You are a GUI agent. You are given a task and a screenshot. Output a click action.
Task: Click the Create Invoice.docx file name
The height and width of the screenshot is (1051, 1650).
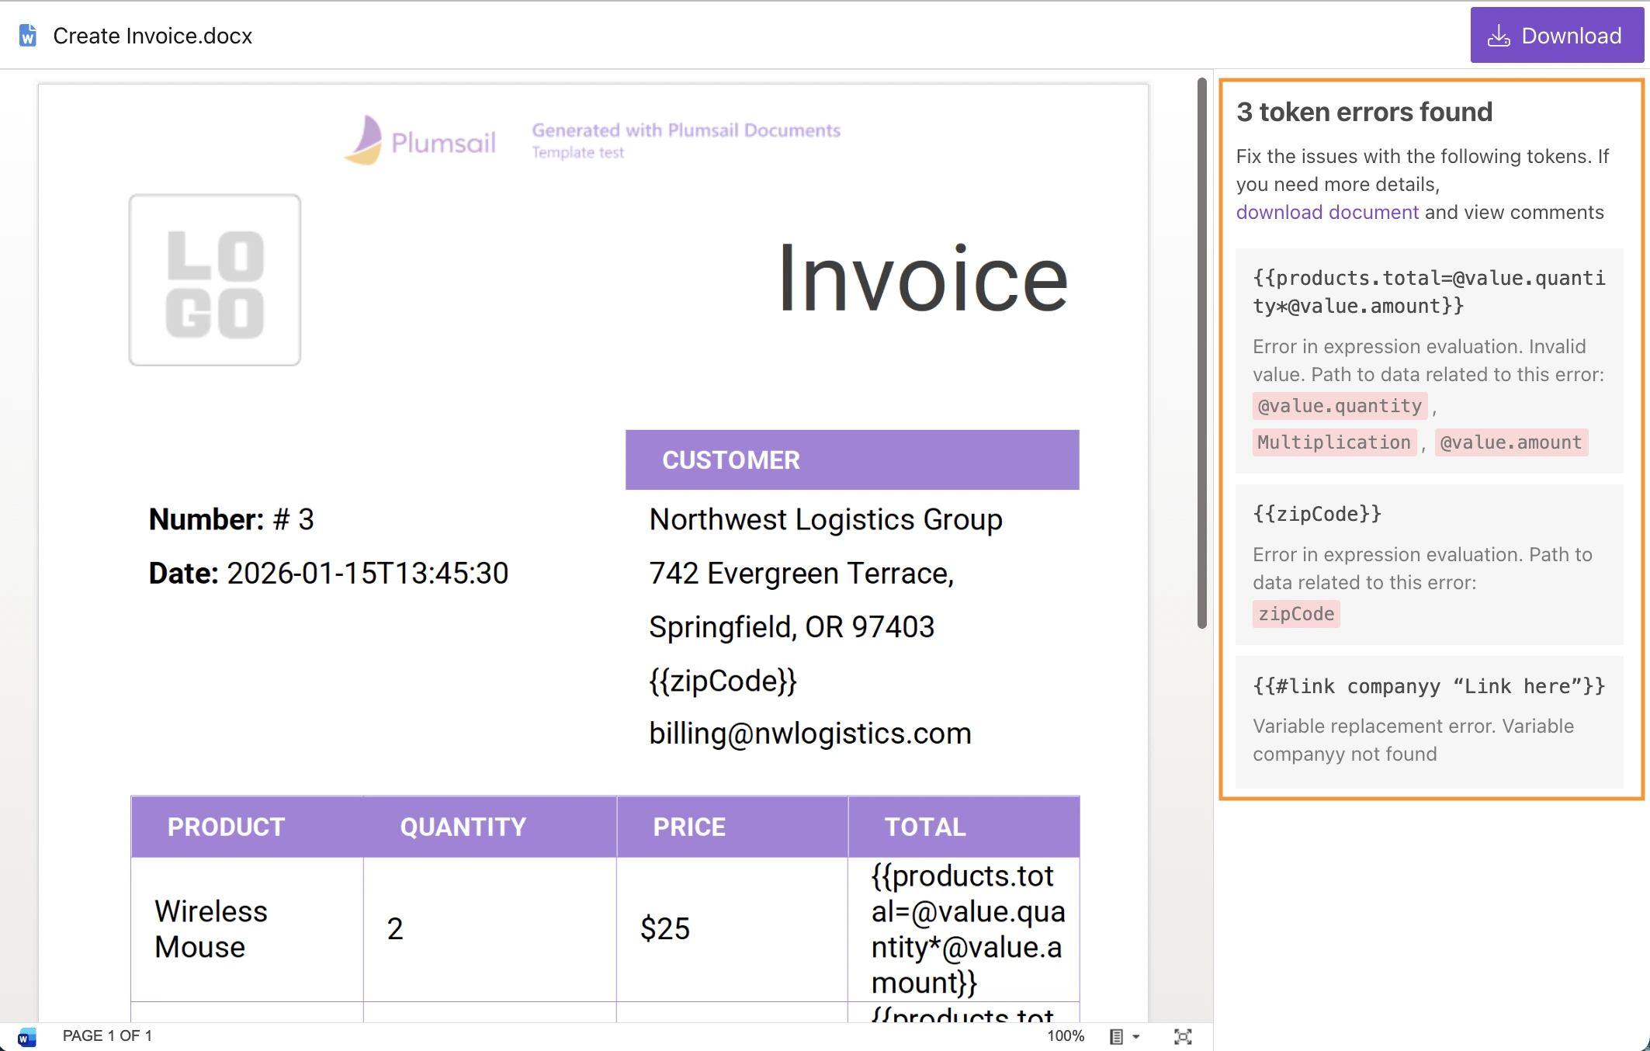coord(153,36)
